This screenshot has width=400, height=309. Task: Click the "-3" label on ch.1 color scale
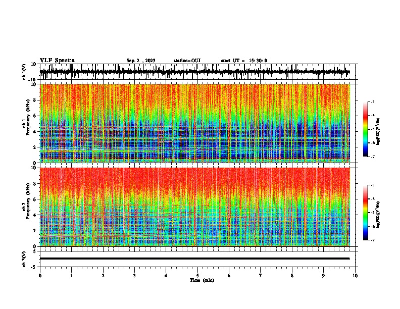point(373,101)
